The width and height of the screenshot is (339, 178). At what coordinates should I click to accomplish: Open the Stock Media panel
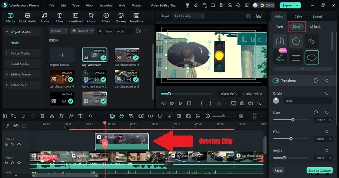[x=28, y=18]
